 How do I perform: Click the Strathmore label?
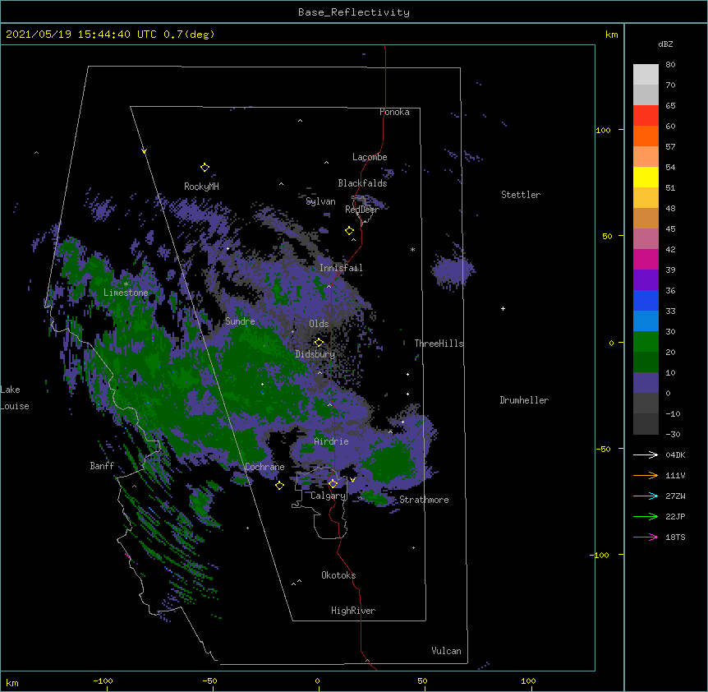[x=424, y=500]
